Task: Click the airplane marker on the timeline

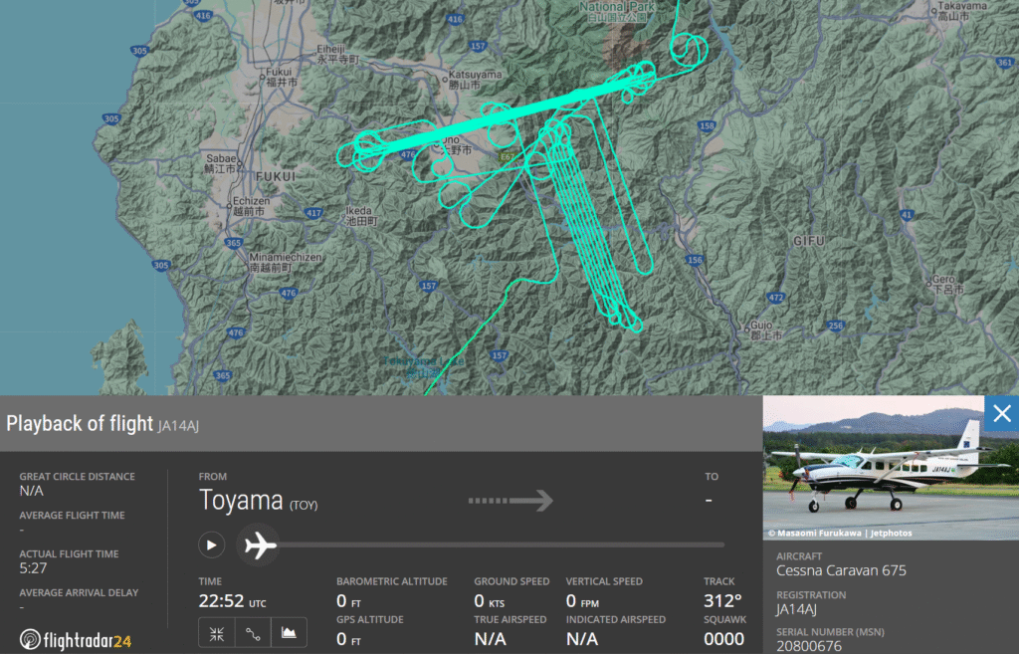Action: tap(260, 545)
